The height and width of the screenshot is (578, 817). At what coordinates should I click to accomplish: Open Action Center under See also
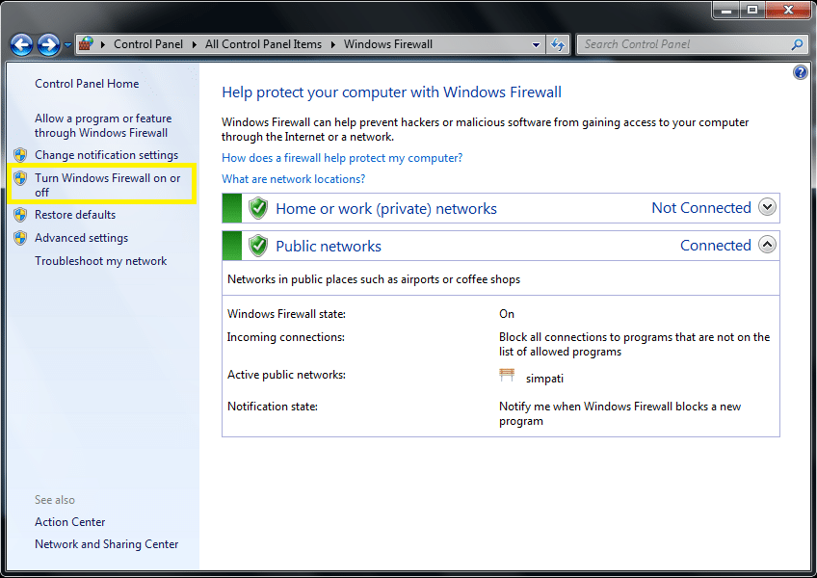tap(69, 522)
